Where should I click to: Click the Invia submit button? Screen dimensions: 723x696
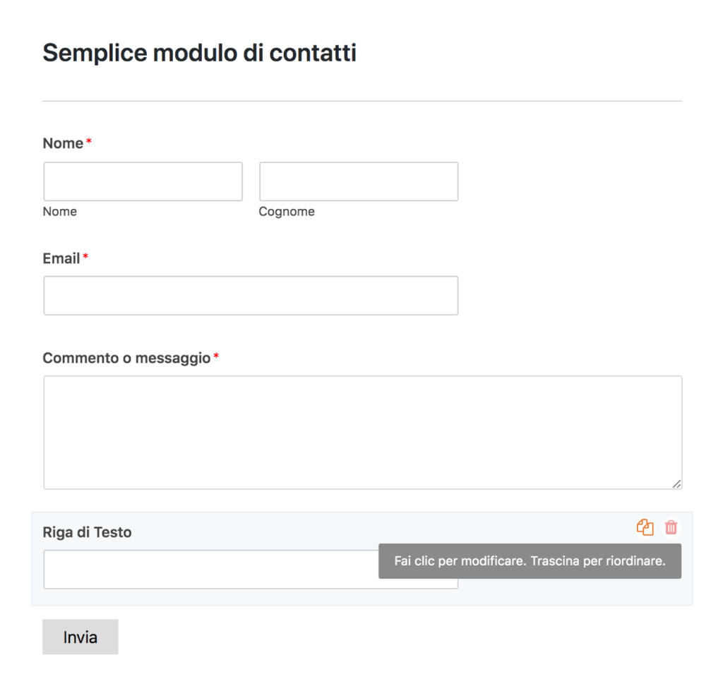80,637
